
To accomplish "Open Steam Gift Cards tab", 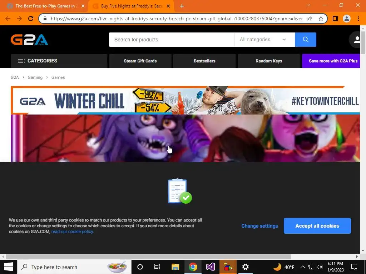I will [x=140, y=61].
